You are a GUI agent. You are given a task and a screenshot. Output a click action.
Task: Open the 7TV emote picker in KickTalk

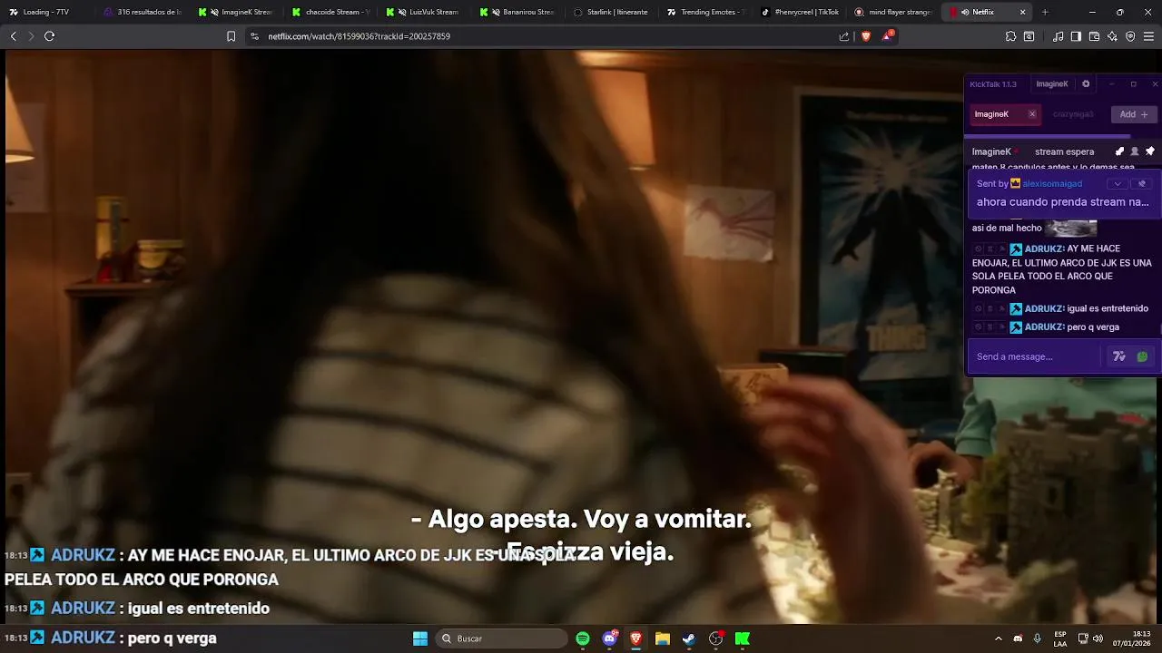[x=1119, y=356]
